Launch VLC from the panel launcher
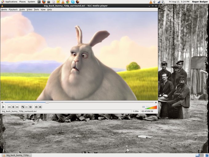The image size is (209, 157). coord(63,2)
